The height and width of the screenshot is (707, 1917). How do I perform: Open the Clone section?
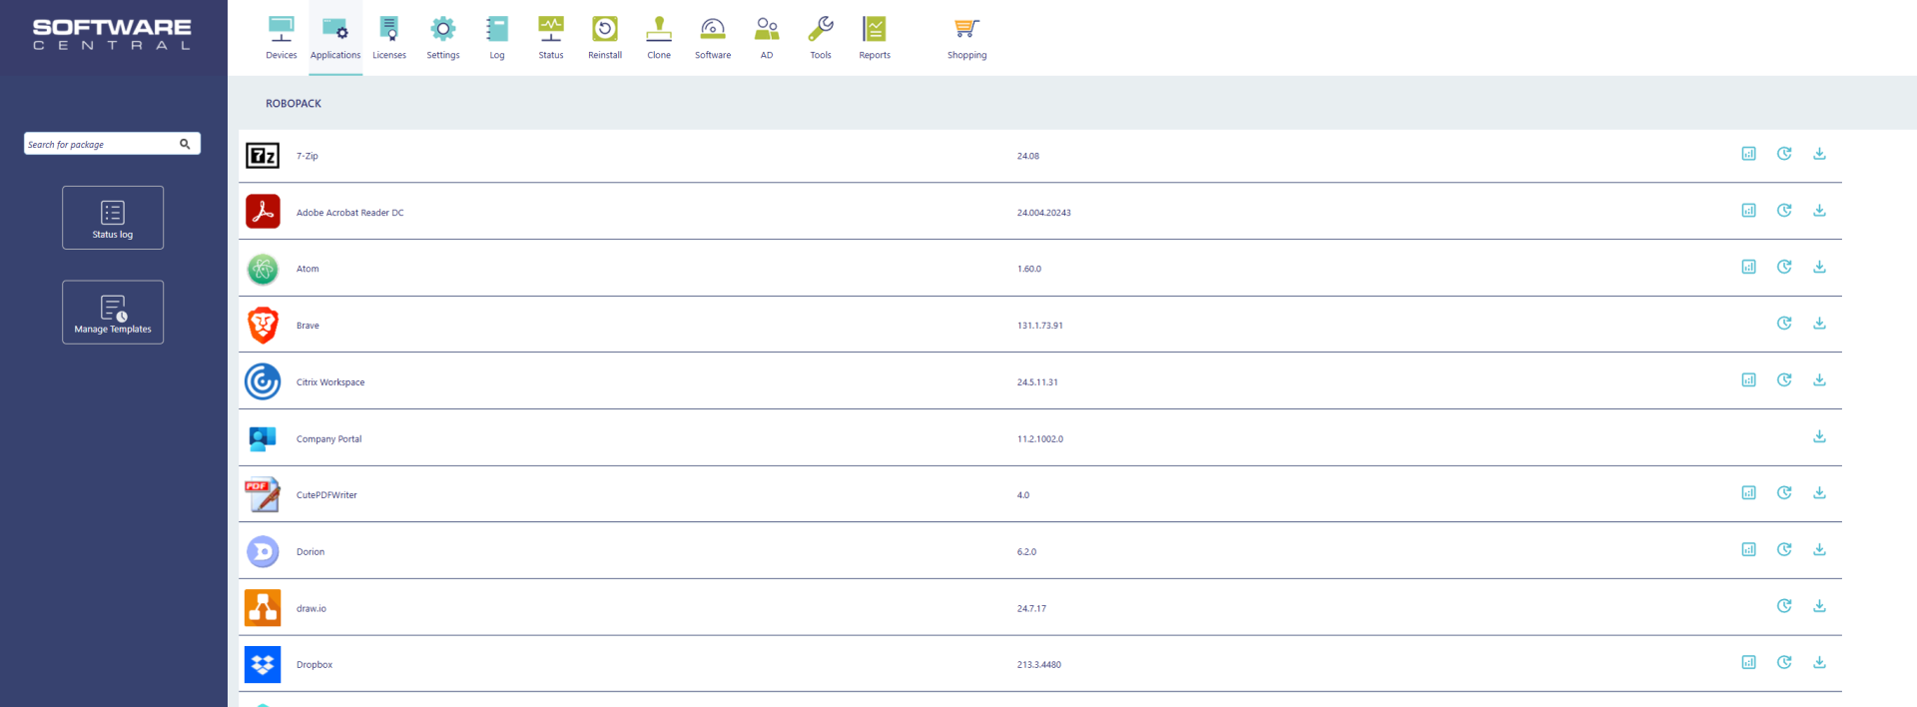[659, 38]
